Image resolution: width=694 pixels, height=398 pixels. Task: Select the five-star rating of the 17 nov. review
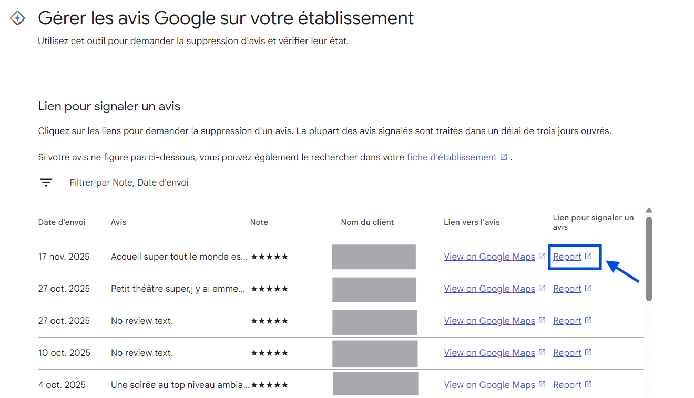coord(269,256)
